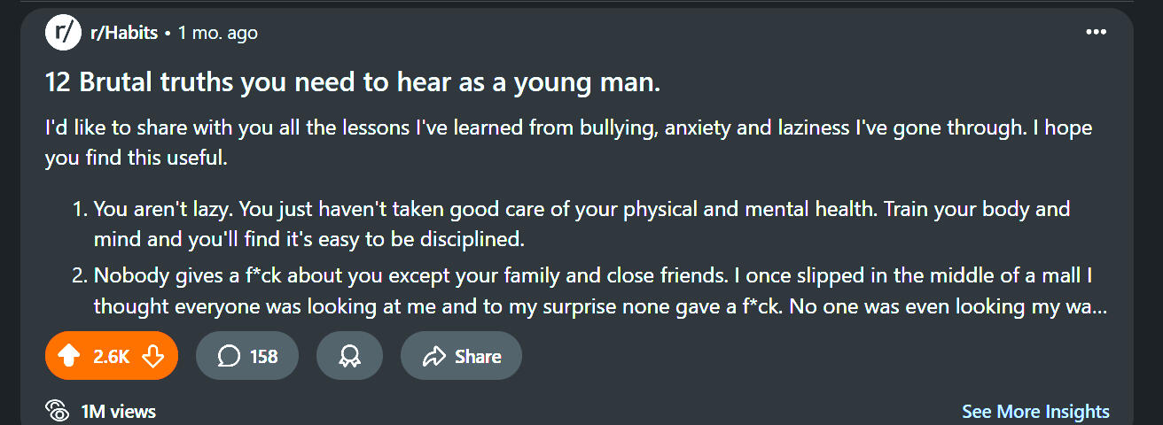This screenshot has height=425, width=1163.
Task: Open the r/Habits subreddit link
Action: pos(124,33)
